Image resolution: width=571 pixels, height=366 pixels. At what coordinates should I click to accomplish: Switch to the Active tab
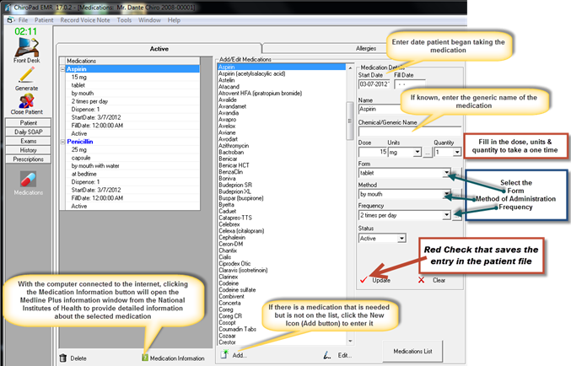click(x=159, y=48)
